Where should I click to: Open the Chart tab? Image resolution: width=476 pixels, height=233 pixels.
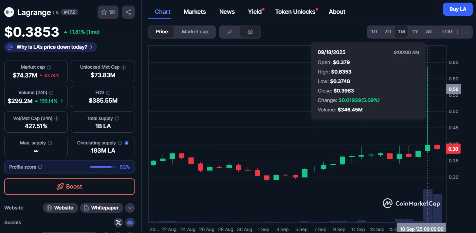[x=163, y=12]
